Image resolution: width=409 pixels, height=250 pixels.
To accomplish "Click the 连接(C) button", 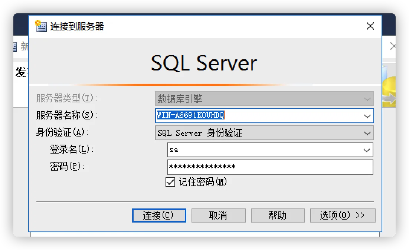I will click(x=159, y=216).
